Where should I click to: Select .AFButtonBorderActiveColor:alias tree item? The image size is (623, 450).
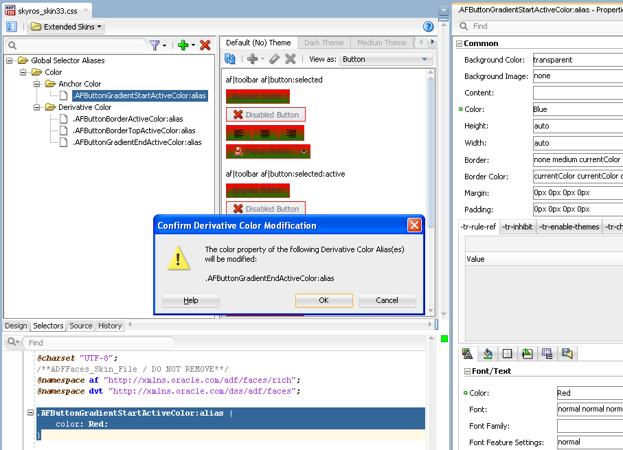(x=128, y=119)
